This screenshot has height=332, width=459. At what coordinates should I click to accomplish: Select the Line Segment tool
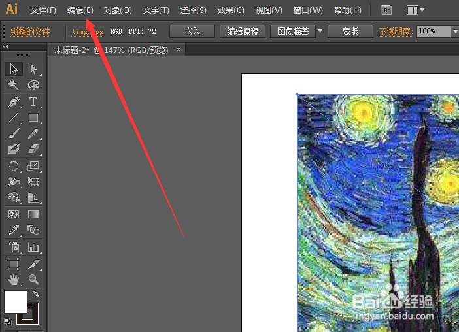pyautogui.click(x=14, y=118)
